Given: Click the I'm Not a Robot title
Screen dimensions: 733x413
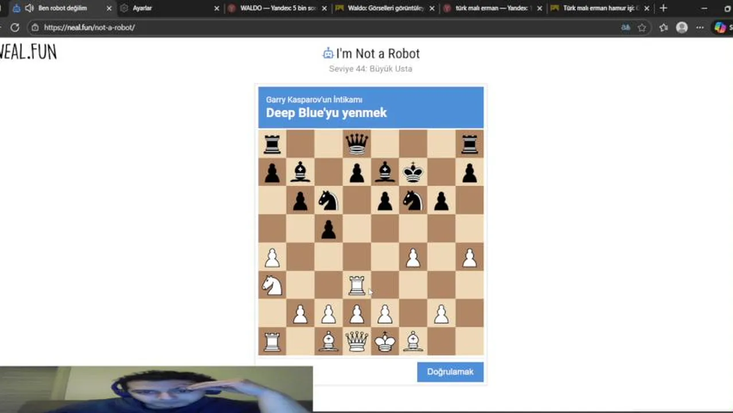Looking at the screenshot, I should point(378,53).
